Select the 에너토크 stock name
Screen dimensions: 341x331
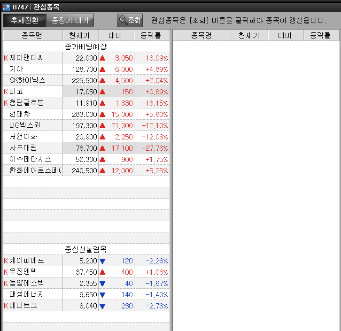point(23,306)
